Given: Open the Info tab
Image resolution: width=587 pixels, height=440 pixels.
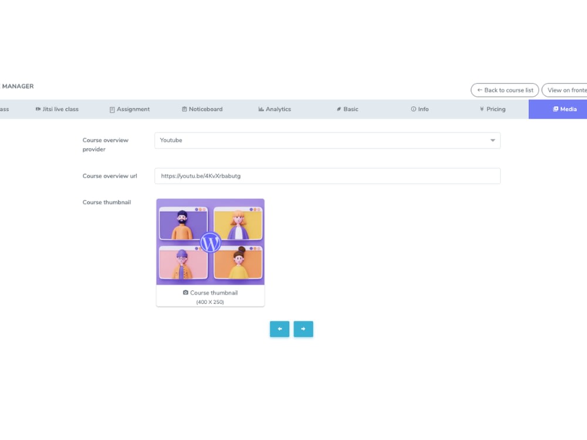Looking at the screenshot, I should tap(420, 109).
